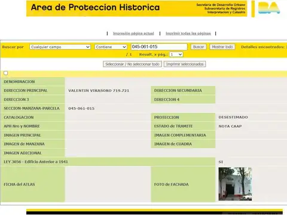Screen dimensions: 287x215
Task: Click the 'FICHA del ATLAS' label
Action: coord(19,185)
